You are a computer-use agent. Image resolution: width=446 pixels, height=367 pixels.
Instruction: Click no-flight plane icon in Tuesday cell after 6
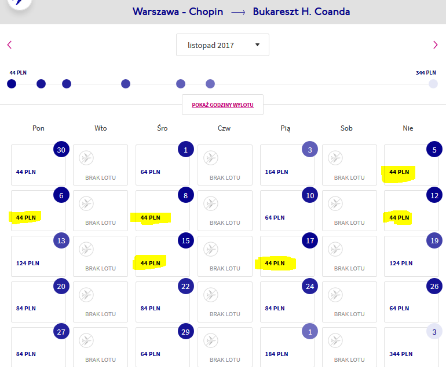click(86, 203)
